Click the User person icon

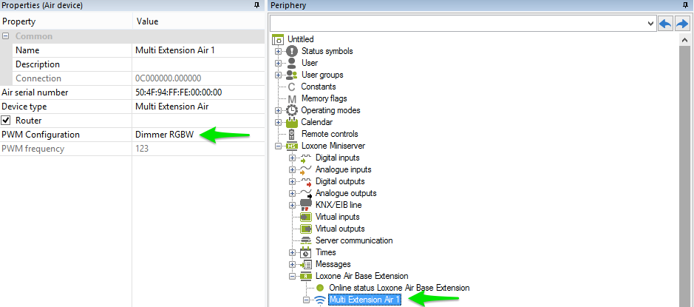[x=292, y=63]
